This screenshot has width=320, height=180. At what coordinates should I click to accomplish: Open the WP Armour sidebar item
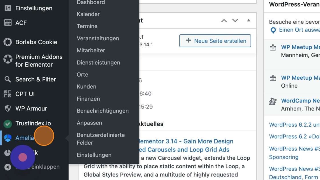tap(31, 108)
